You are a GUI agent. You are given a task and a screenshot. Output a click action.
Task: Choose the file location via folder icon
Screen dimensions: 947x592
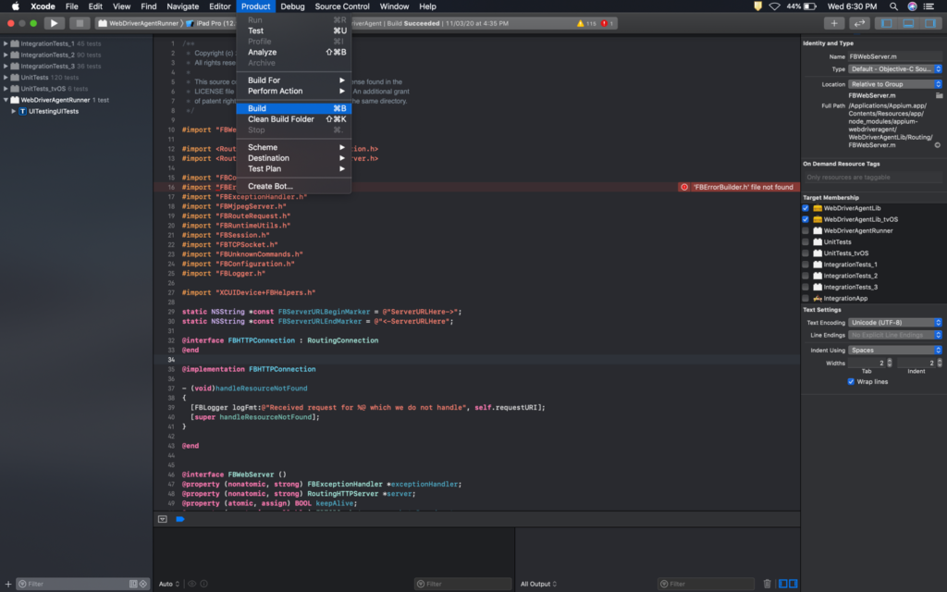(940, 95)
